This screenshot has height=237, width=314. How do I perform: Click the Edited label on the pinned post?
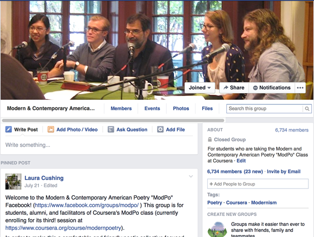click(x=50, y=186)
